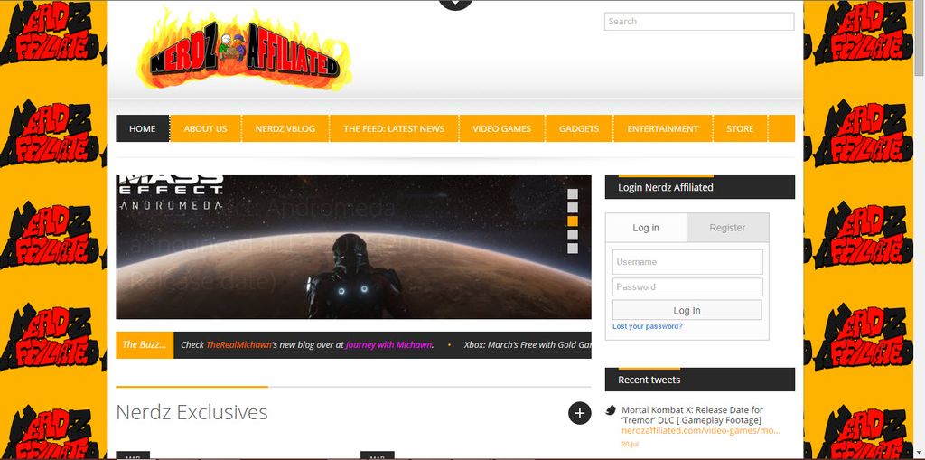Click the Search input field
This screenshot has width=925, height=460.
[x=699, y=22]
